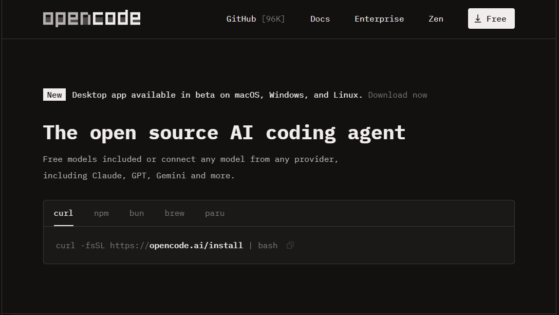Open the Docs page
This screenshot has width=559, height=315.
point(320,19)
